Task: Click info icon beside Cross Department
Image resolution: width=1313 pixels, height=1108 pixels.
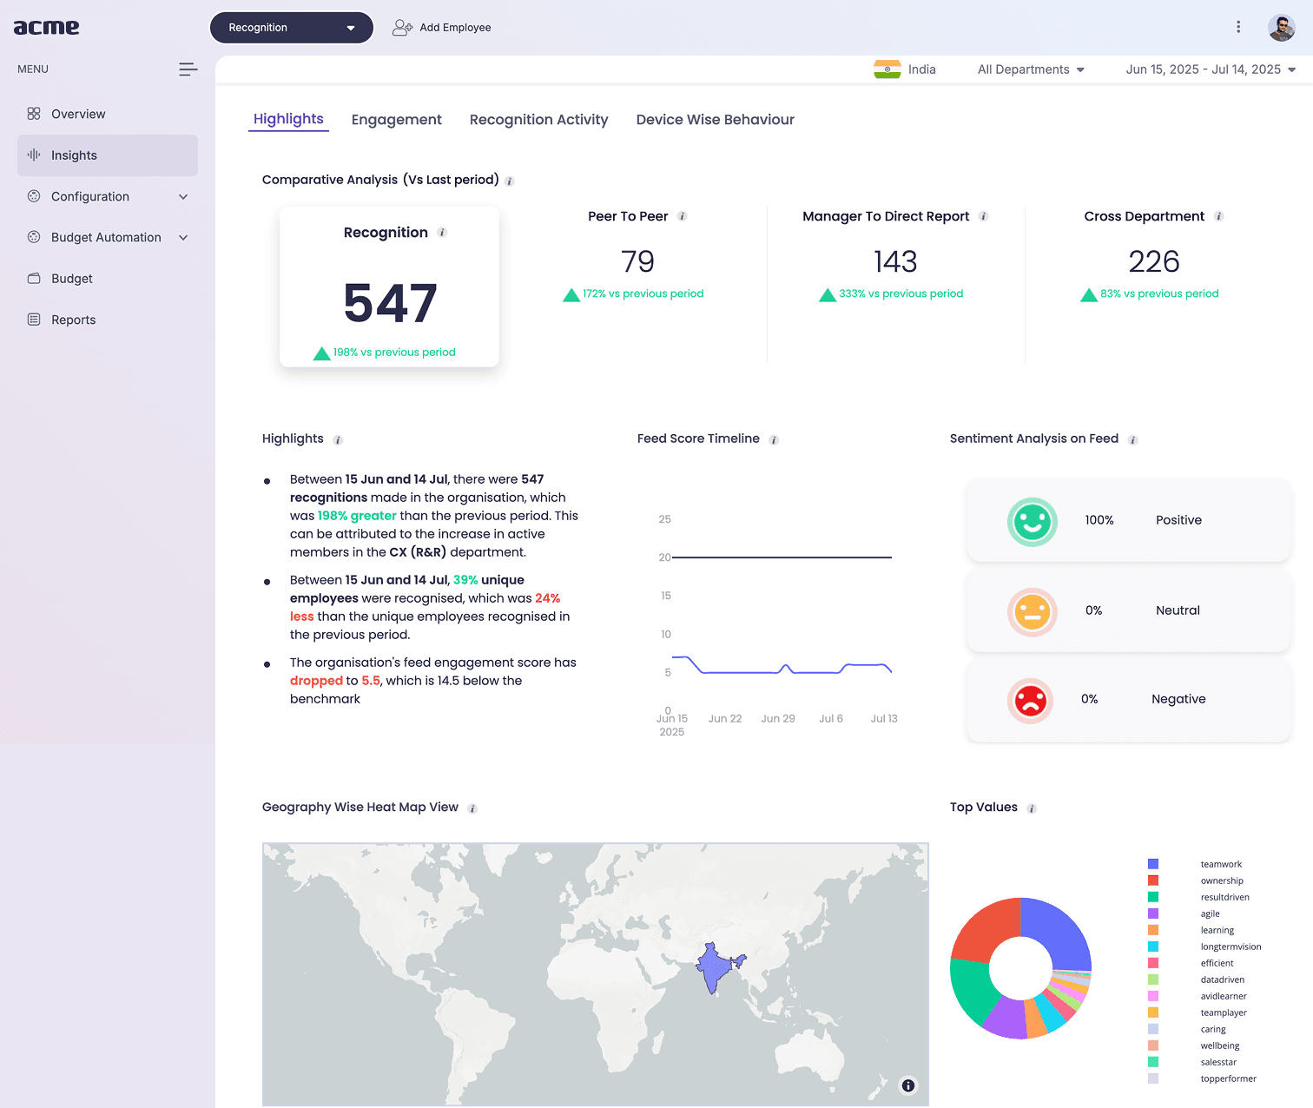Action: point(1219,216)
